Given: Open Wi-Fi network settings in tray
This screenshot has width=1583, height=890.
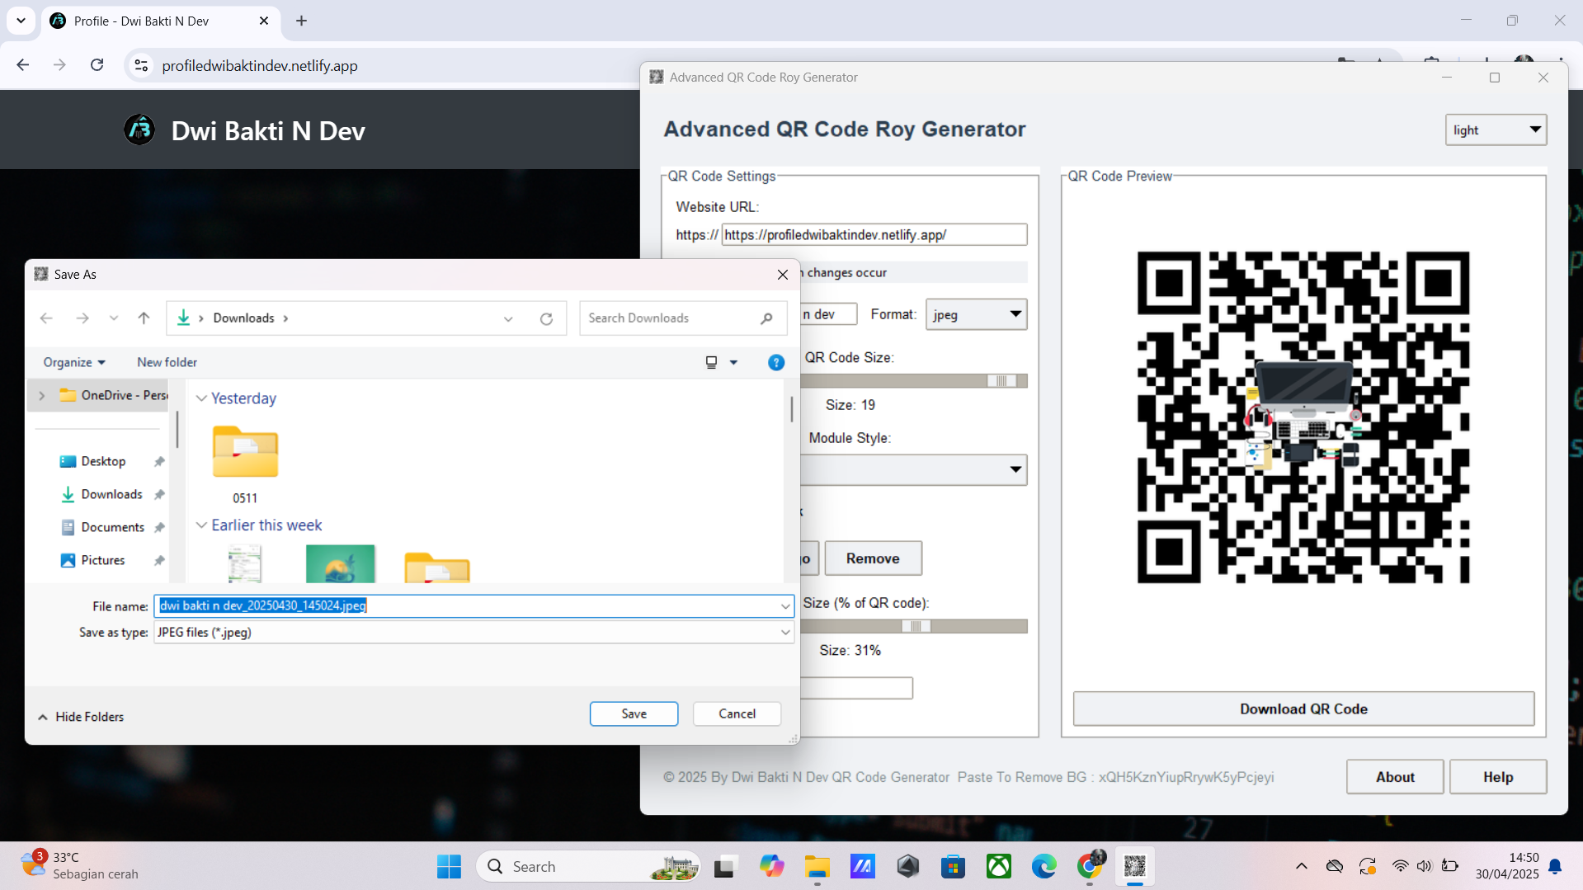Looking at the screenshot, I should [x=1400, y=866].
